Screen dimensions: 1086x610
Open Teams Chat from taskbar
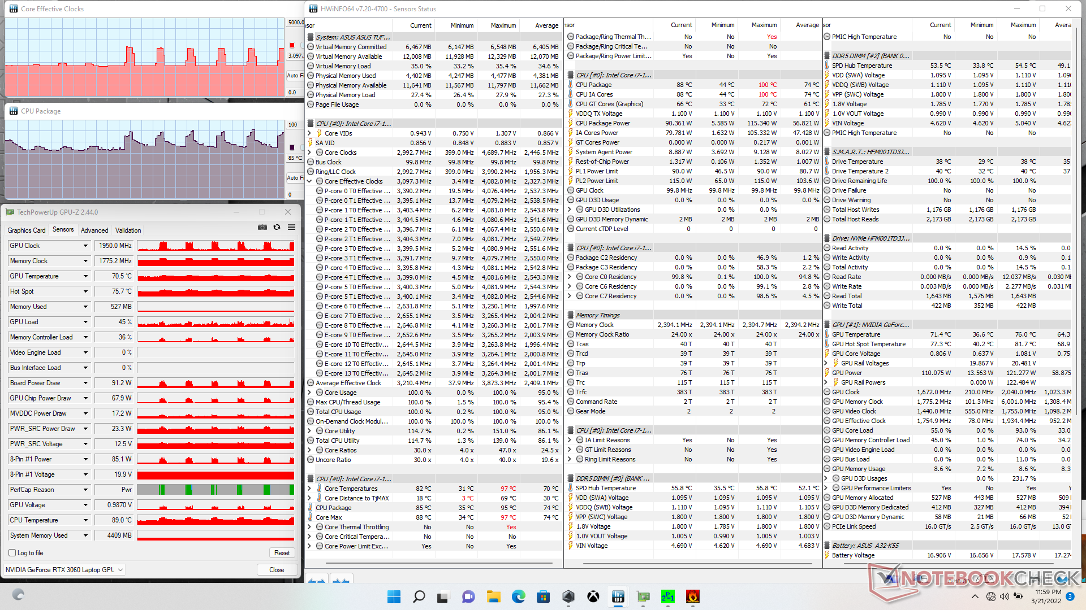click(x=468, y=596)
